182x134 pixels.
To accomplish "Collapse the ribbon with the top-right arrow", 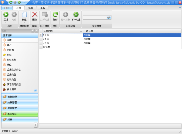I will 180,8.
